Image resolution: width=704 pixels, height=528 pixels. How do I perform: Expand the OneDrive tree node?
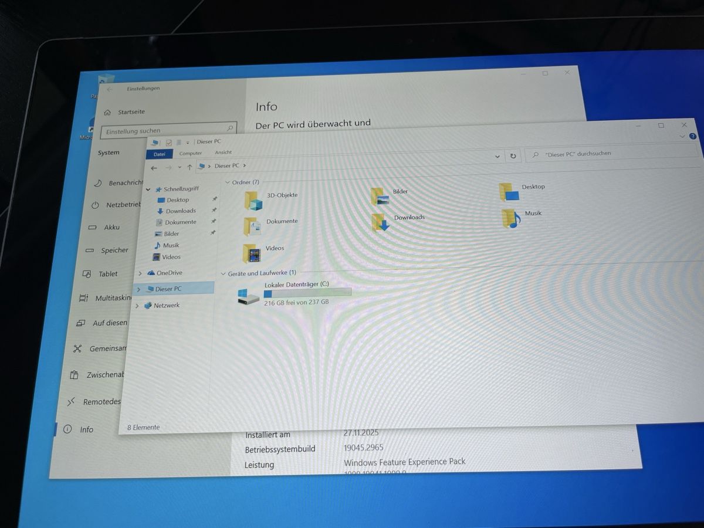coord(140,273)
